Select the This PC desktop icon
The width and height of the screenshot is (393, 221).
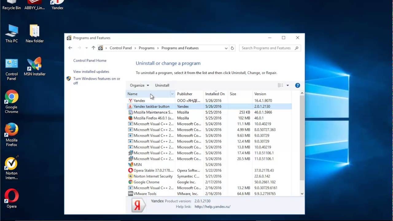click(x=11, y=33)
